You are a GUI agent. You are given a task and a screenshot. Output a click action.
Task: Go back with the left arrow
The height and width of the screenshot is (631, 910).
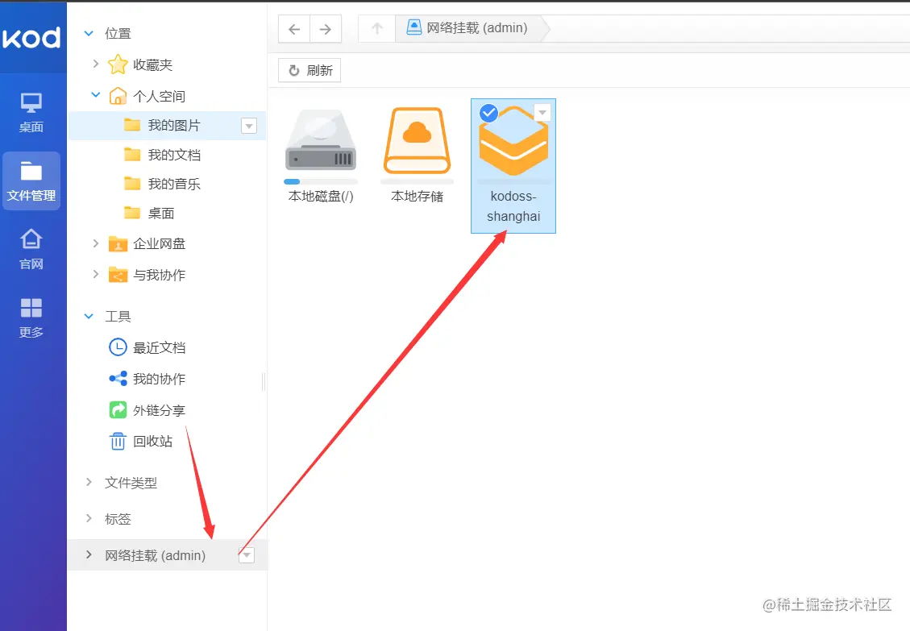294,29
